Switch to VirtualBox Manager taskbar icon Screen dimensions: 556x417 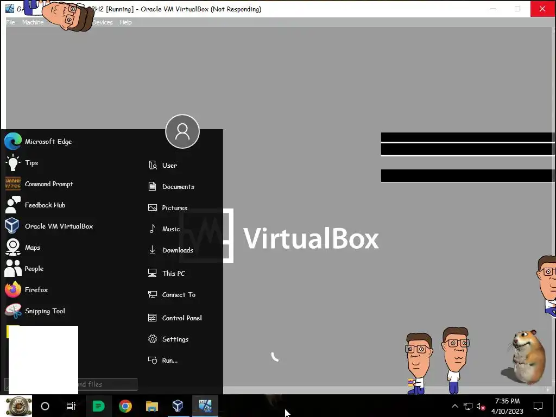pyautogui.click(x=178, y=406)
